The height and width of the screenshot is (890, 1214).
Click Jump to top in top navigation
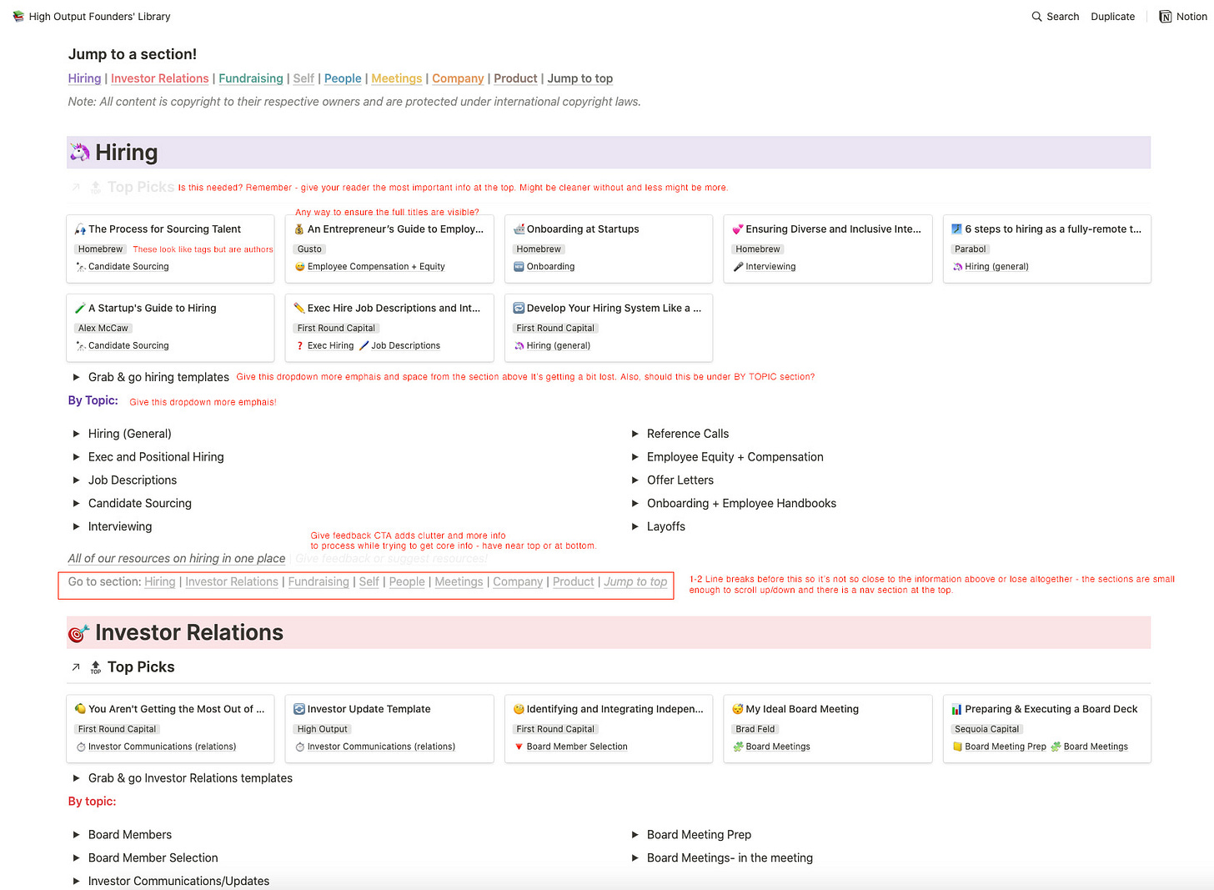pos(580,78)
